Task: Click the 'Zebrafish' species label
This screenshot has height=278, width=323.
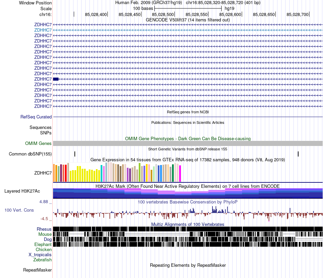Action: pos(42,260)
